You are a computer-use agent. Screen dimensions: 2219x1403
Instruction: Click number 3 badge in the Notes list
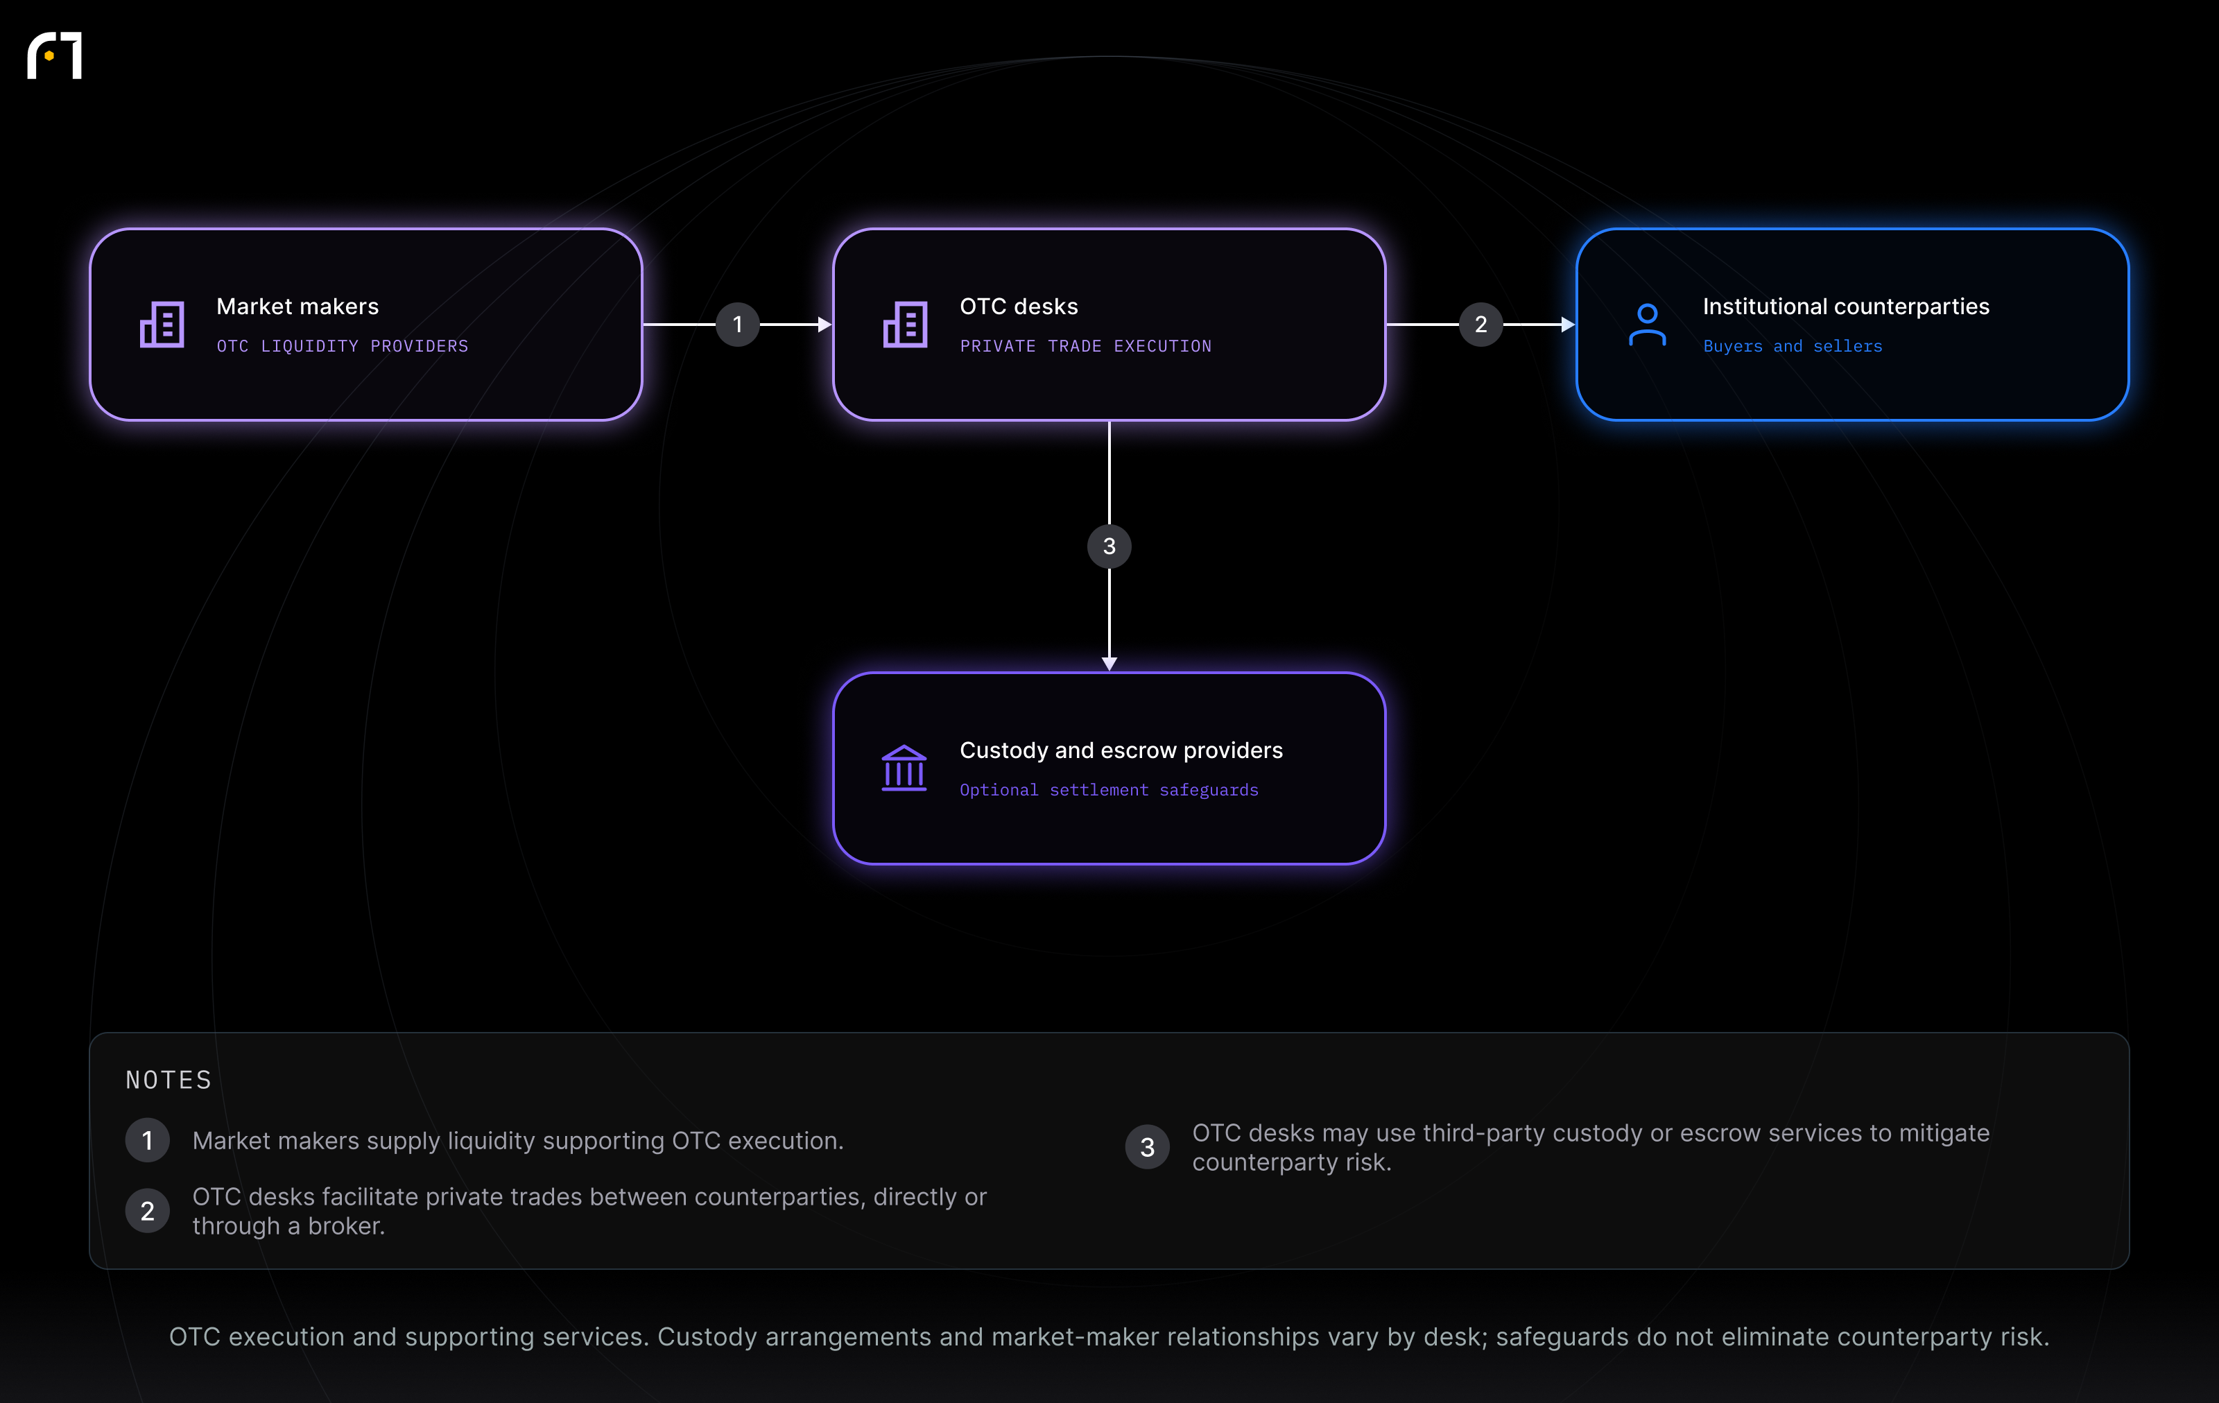(1147, 1146)
